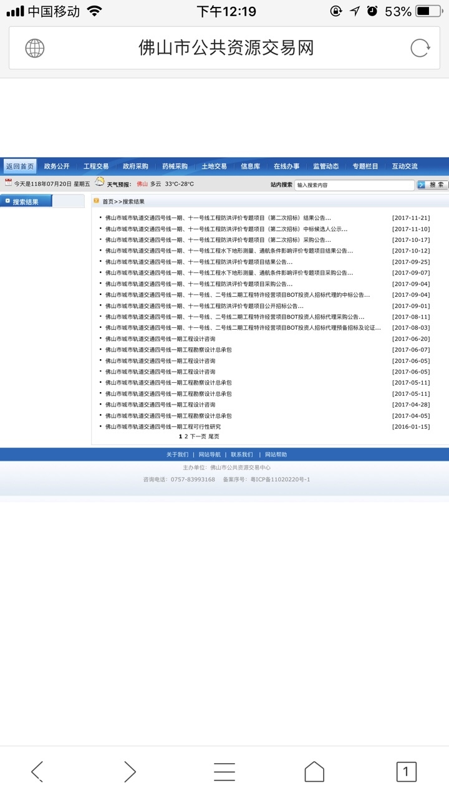Viewport: 449px width, 798px height.
Task: Tap the globe icon in address bar
Action: (35, 48)
